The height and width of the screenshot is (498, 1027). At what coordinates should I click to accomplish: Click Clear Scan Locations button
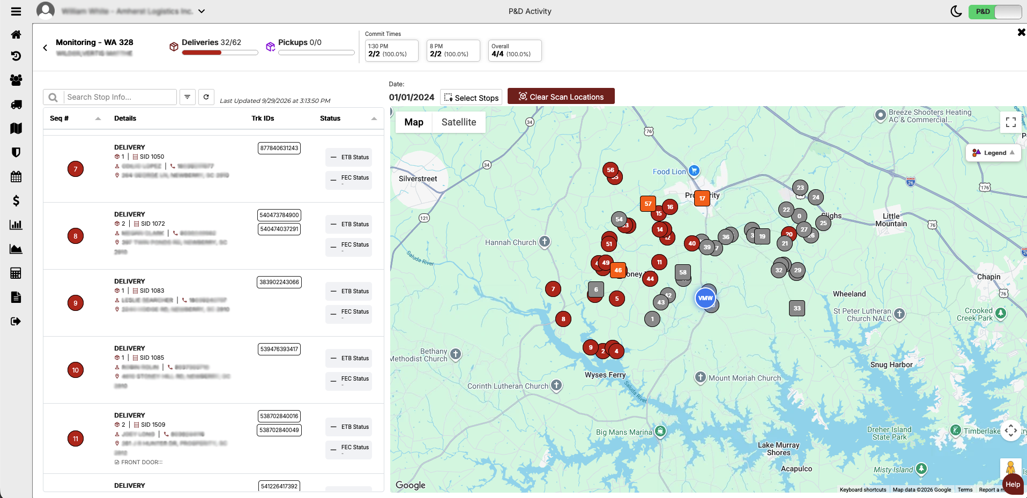pyautogui.click(x=561, y=96)
